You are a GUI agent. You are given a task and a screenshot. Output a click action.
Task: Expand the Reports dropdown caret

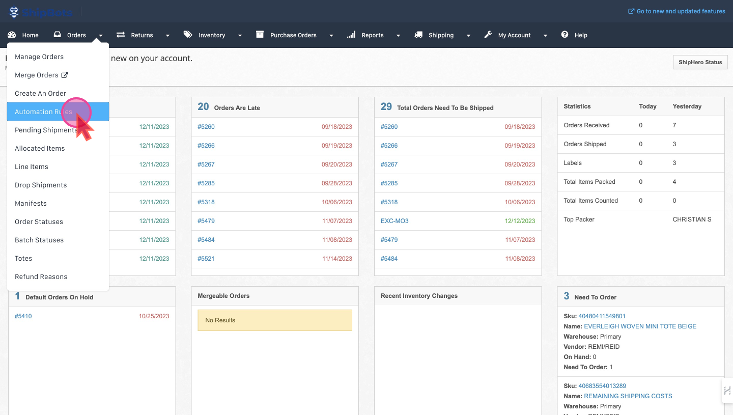tap(398, 36)
